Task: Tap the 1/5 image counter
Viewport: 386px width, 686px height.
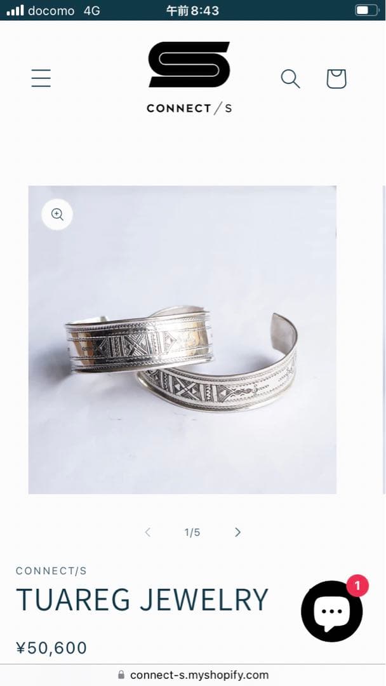Action: pos(192,532)
